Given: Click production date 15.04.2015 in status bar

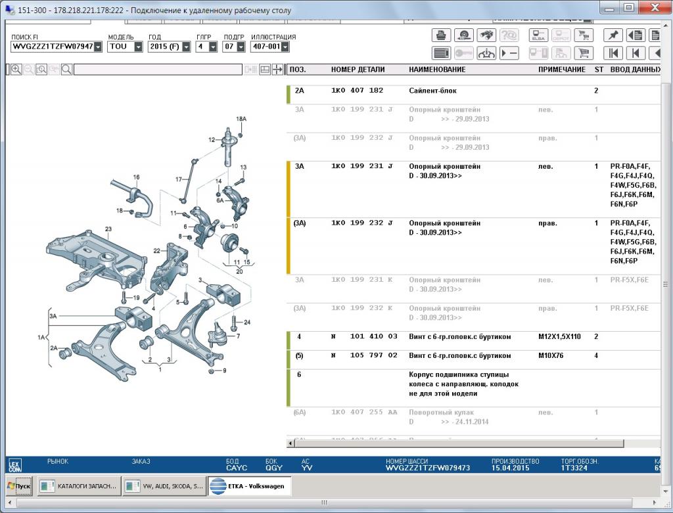Looking at the screenshot, I should pyautogui.click(x=510, y=468).
